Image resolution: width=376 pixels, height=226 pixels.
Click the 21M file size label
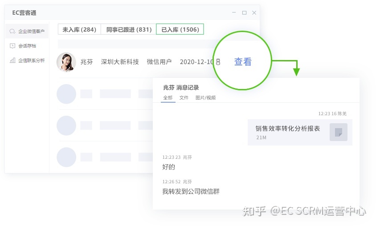[261, 137]
